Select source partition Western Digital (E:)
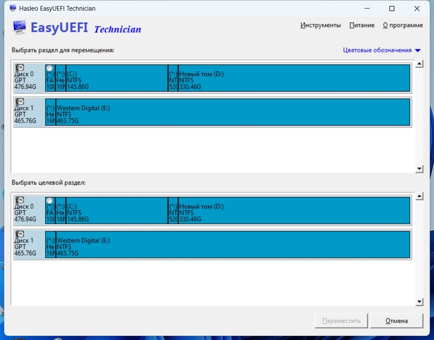Image resolution: width=434 pixels, height=340 pixels. 233,112
